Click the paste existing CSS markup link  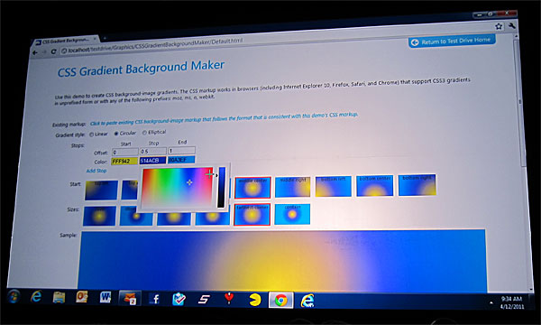tap(224, 118)
